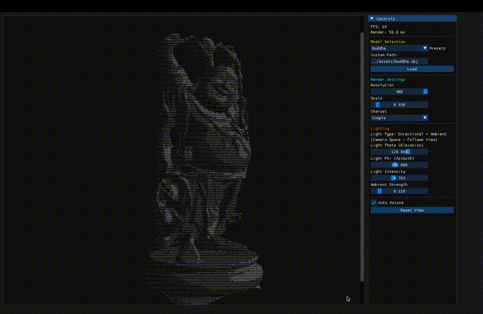Adjust the Light Intensity slider

coord(399,178)
